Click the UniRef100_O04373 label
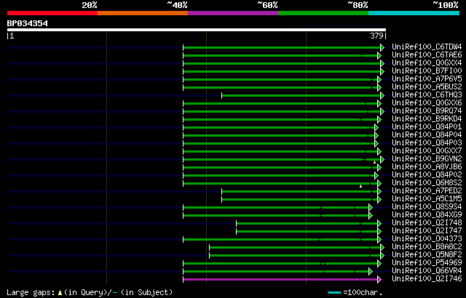The width and height of the screenshot is (466, 298). coord(427,239)
